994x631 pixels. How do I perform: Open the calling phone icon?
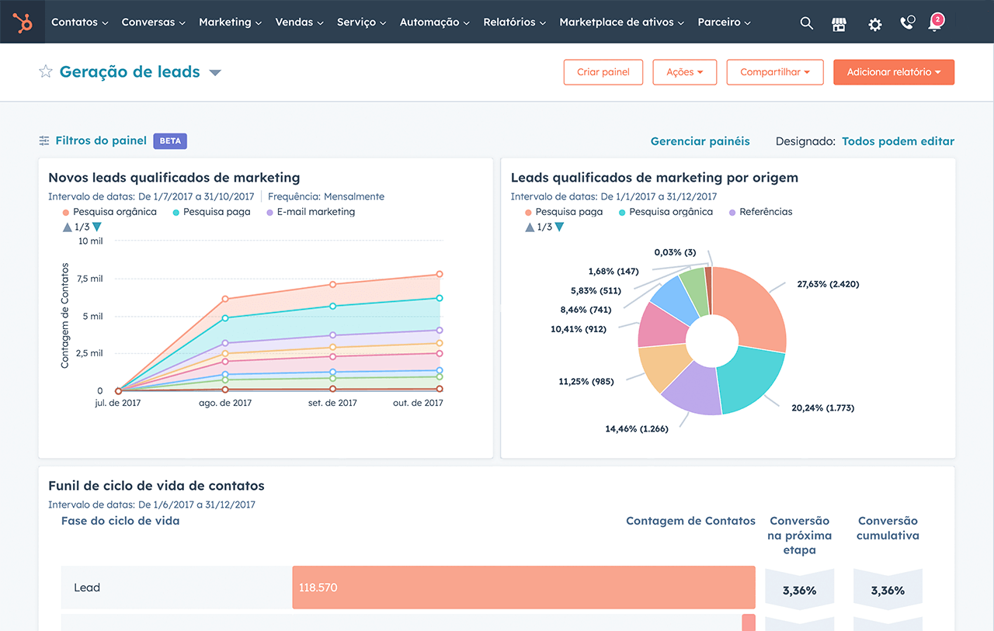907,23
